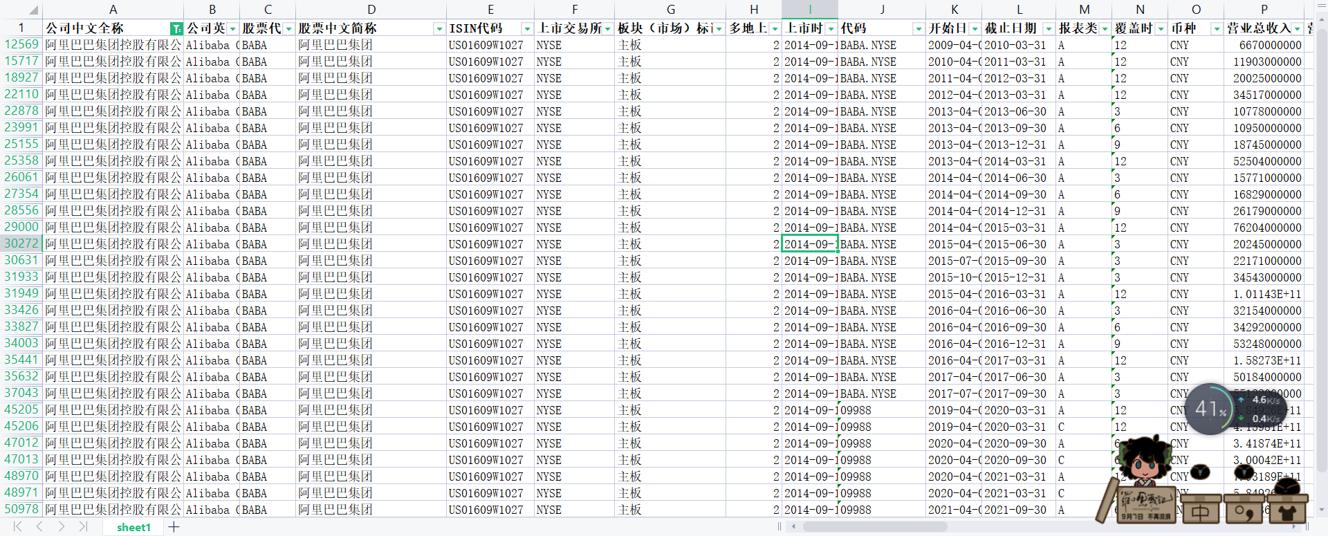1328x536 pixels.
Task: Select row header 30272
Action: coord(21,244)
